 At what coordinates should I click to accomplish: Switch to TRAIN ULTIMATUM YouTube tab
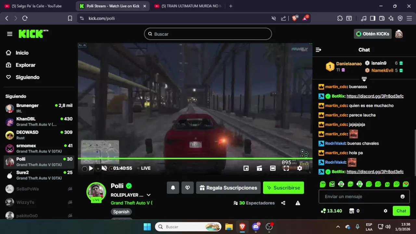[189, 6]
